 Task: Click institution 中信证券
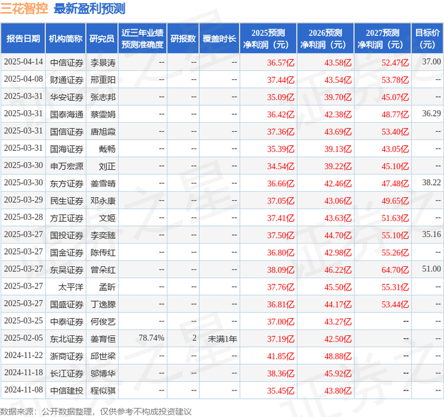tap(67, 63)
